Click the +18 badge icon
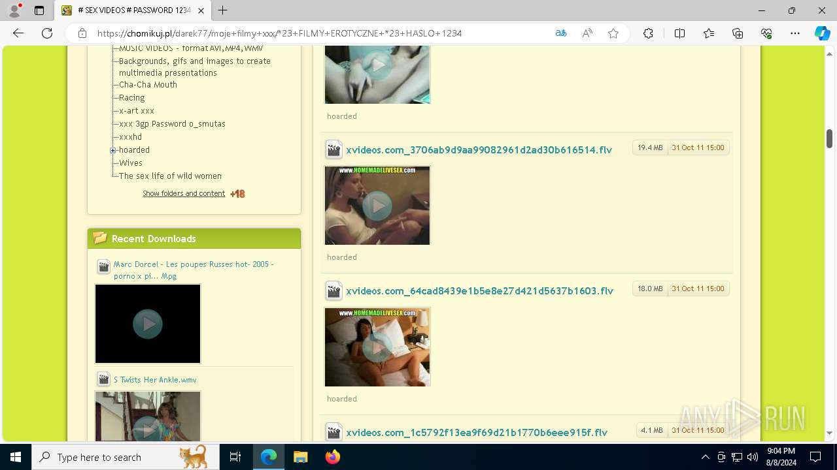 237,194
